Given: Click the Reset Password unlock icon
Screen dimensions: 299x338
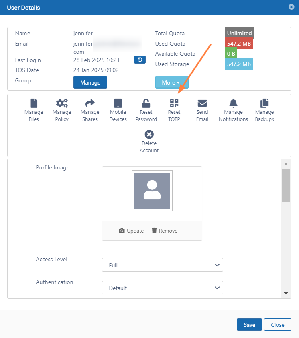Looking at the screenshot, I should 146,103.
